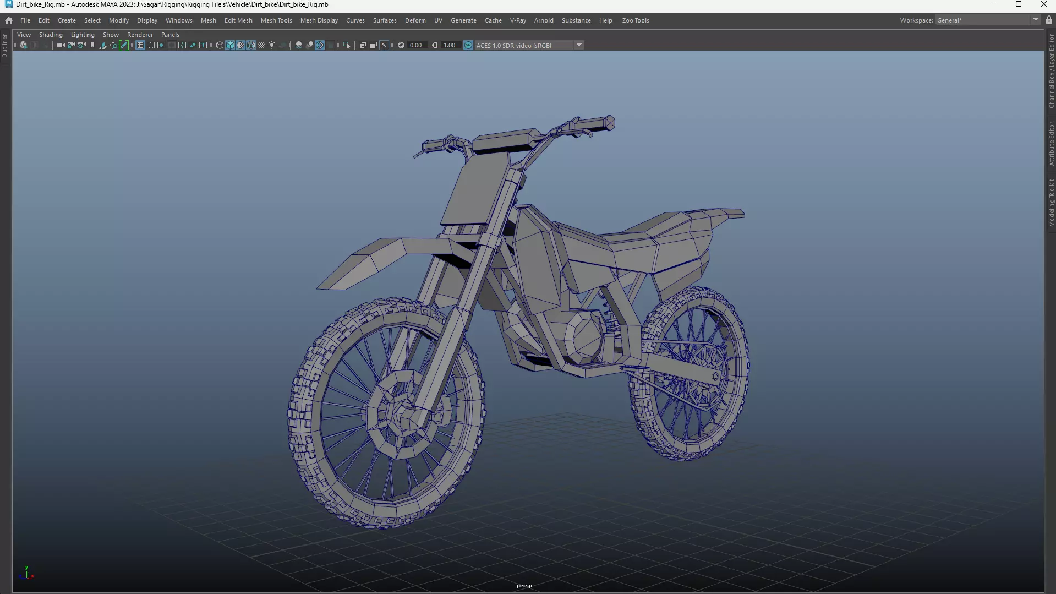Toggle the Safe Title icon
Image resolution: width=1056 pixels, height=594 pixels.
pos(203,45)
